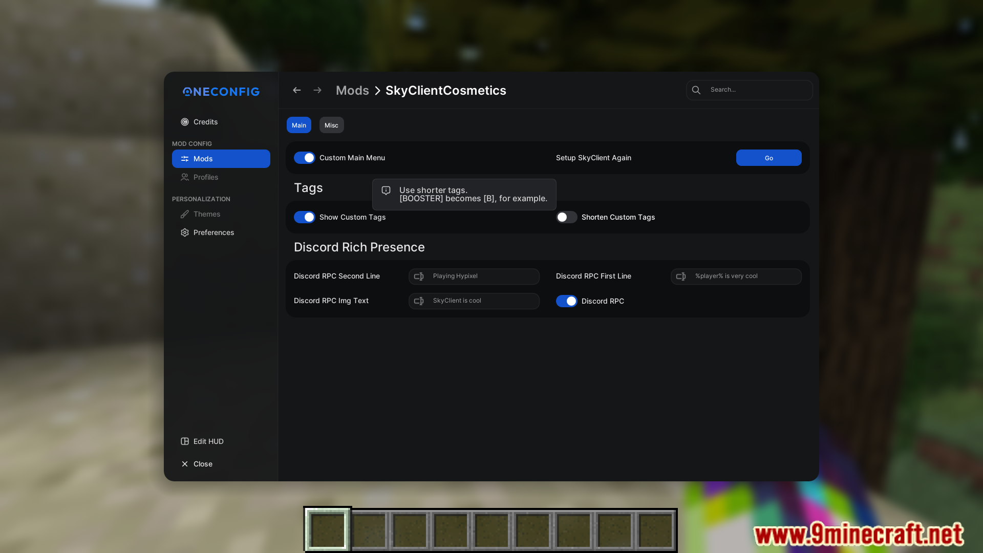The width and height of the screenshot is (983, 553).
Task: Click the Edit HUD button
Action: 221,441
